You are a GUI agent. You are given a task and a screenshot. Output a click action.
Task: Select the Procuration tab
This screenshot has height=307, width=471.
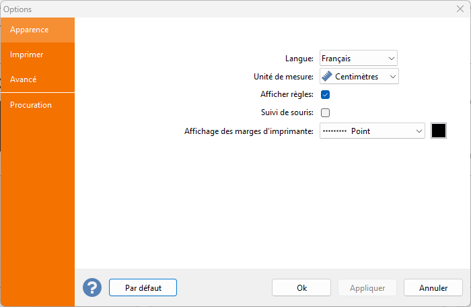pos(31,105)
